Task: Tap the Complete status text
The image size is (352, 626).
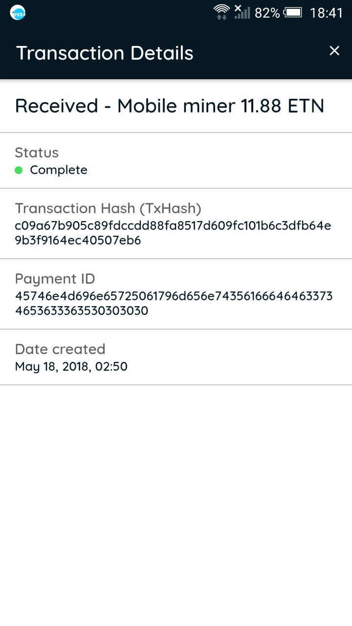Action: tap(59, 170)
